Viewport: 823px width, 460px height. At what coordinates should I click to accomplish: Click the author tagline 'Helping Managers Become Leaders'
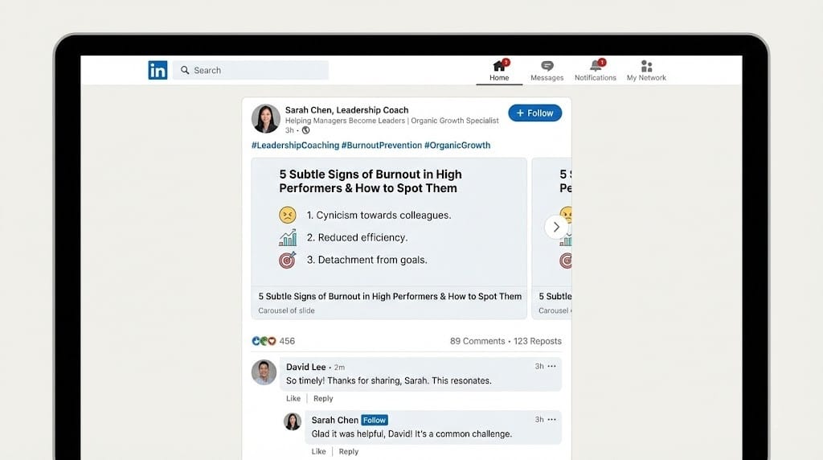point(345,121)
